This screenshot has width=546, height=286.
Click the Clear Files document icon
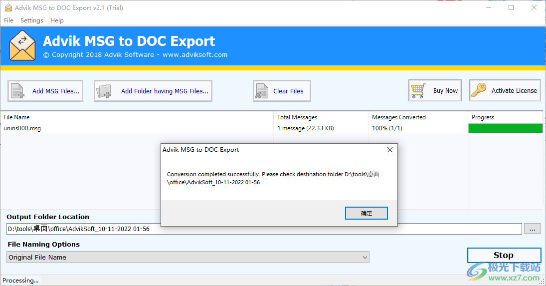[261, 91]
